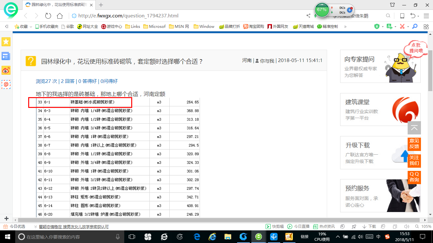Click the 2 回答 link
The image size is (433, 243).
(x=68, y=81)
